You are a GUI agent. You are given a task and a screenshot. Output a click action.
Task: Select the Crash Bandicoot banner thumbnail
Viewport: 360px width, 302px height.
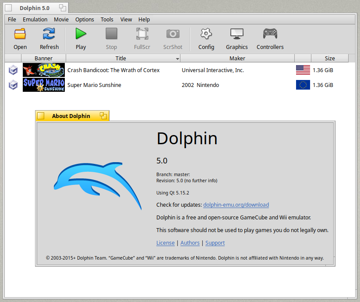click(44, 70)
